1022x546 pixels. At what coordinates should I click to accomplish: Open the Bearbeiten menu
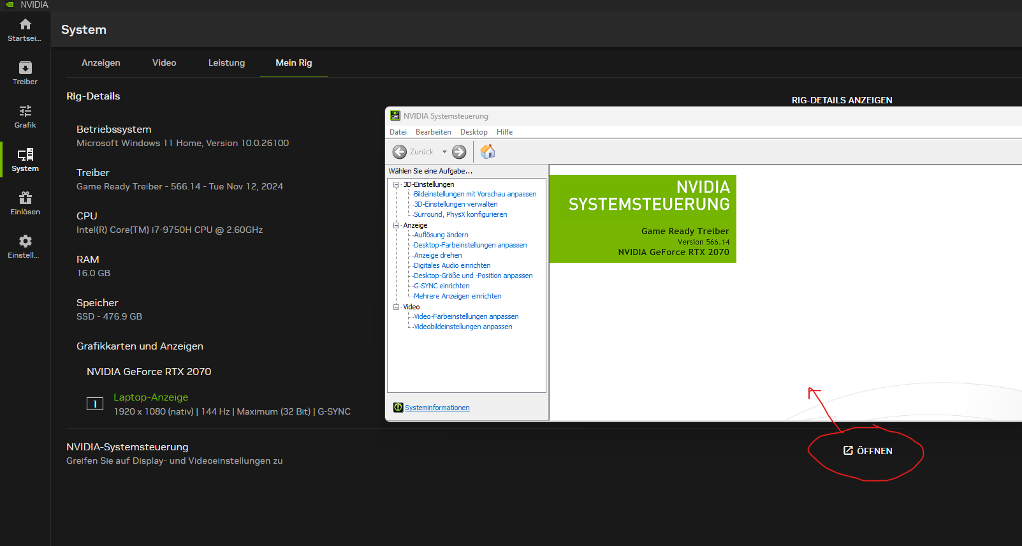[x=434, y=132]
